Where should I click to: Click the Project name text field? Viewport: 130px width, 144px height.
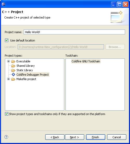[74, 32]
